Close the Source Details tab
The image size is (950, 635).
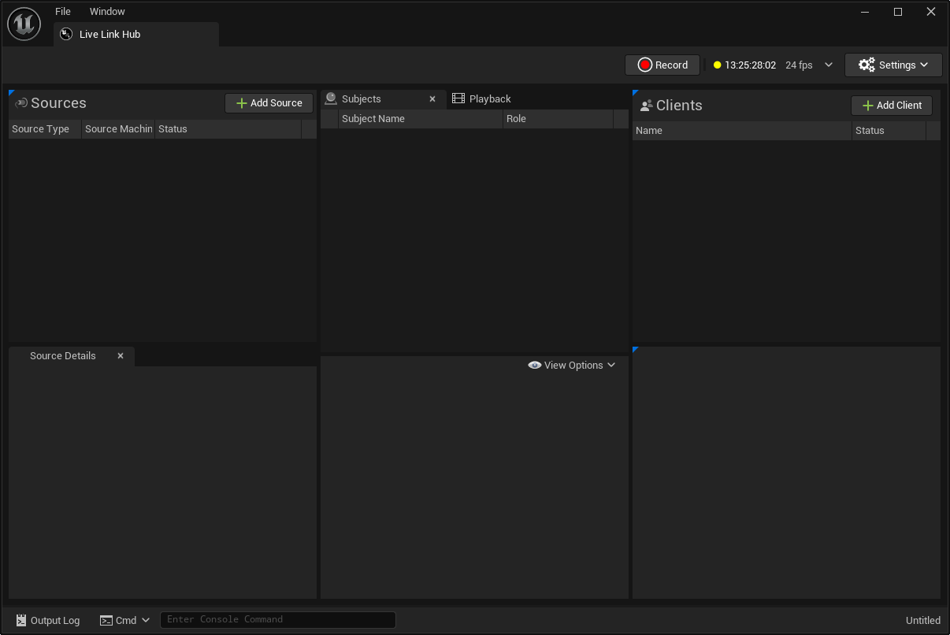(x=121, y=356)
